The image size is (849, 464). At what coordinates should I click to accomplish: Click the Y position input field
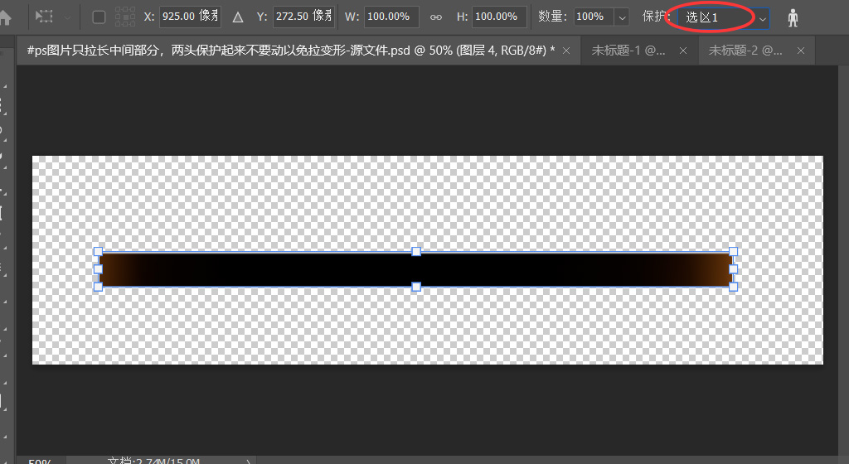303,17
